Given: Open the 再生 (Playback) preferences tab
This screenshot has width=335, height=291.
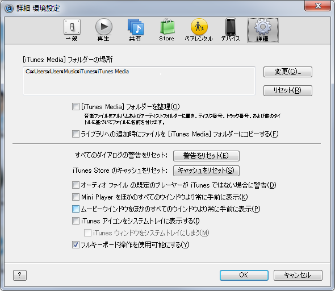Looking at the screenshot, I should tap(103, 30).
